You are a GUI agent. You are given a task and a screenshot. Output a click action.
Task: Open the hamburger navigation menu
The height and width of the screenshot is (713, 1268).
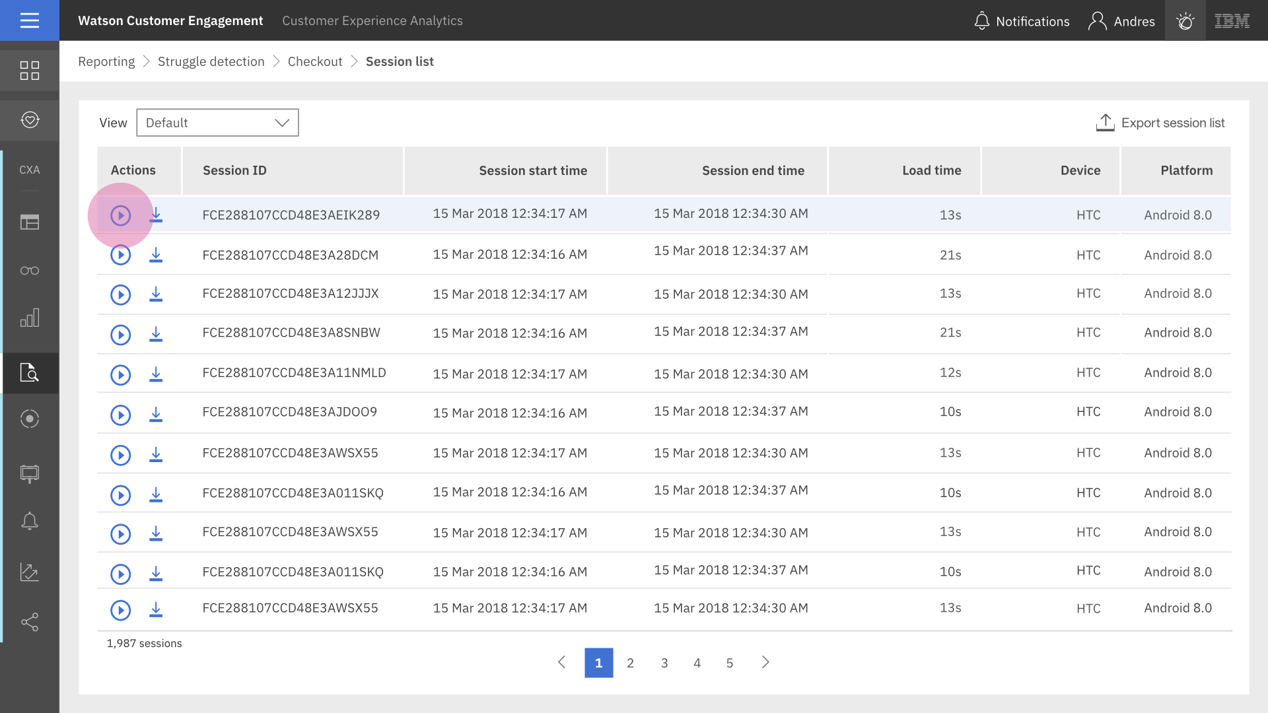tap(30, 20)
